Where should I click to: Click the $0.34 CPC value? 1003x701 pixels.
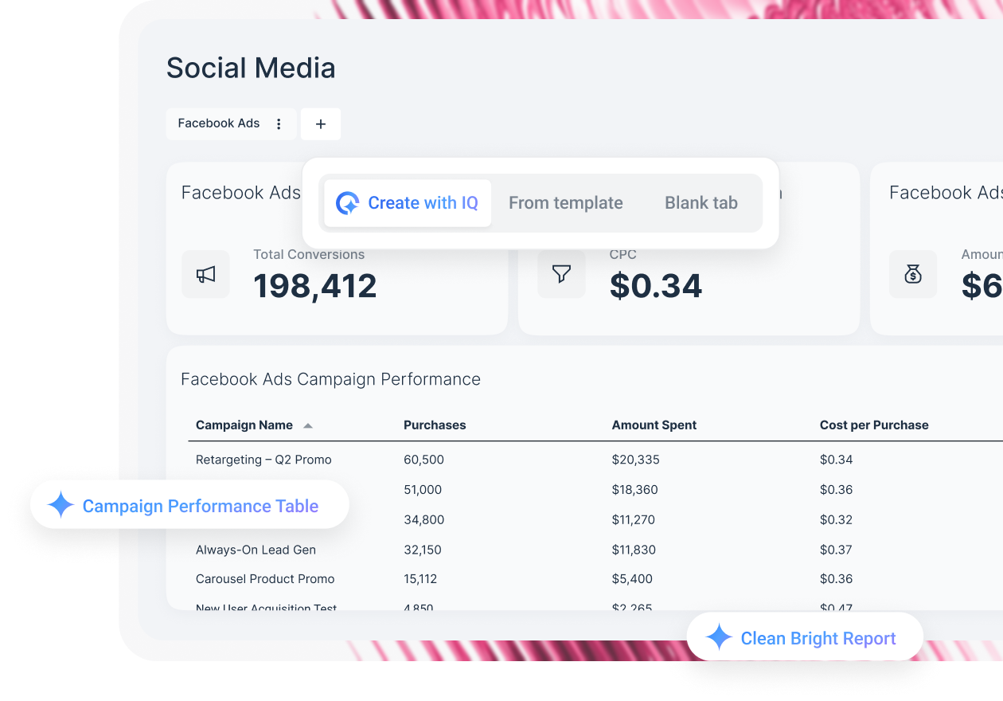point(656,286)
